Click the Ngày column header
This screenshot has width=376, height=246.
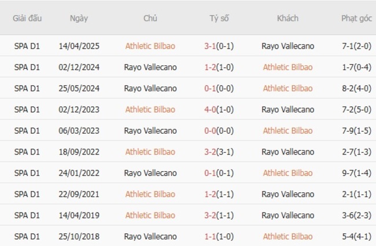point(79,18)
